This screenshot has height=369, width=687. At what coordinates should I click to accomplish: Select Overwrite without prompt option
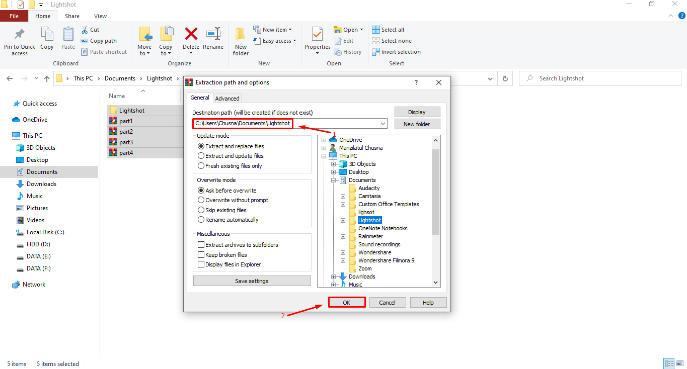point(233,200)
